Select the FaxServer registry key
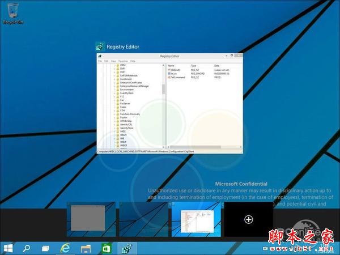 click(125, 104)
